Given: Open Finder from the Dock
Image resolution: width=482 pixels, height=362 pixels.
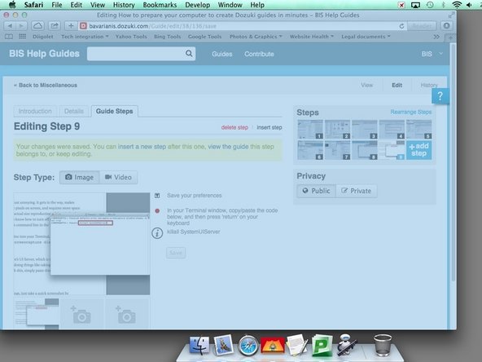Looking at the screenshot, I should click(x=199, y=346).
